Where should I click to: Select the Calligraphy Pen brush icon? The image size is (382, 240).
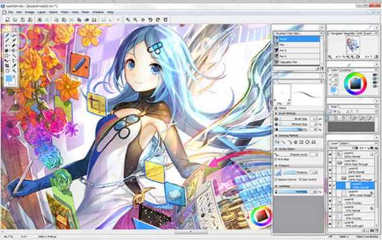click(x=276, y=62)
